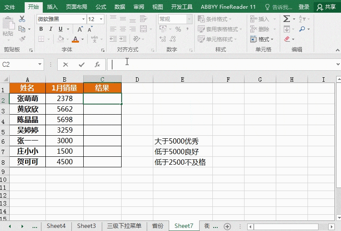
Task: Click the 删除 cells button
Action: 259,29
